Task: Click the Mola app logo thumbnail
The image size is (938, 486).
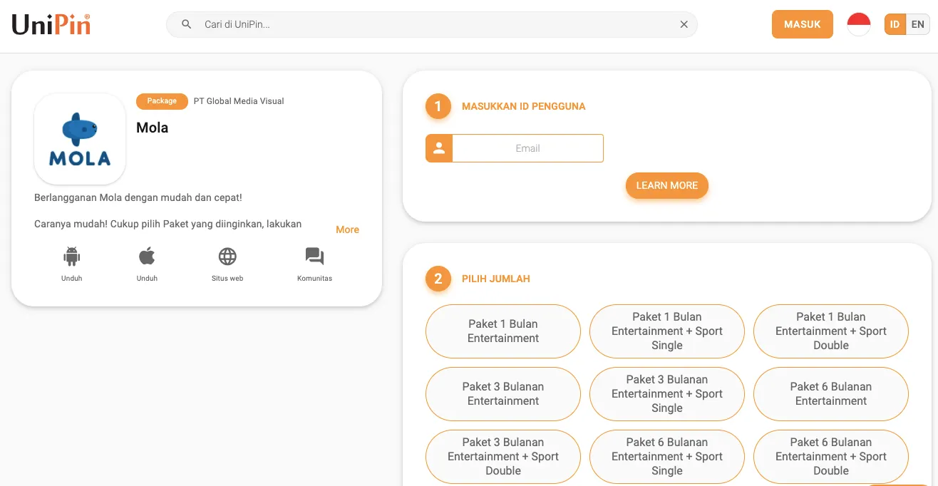Action: point(80,139)
